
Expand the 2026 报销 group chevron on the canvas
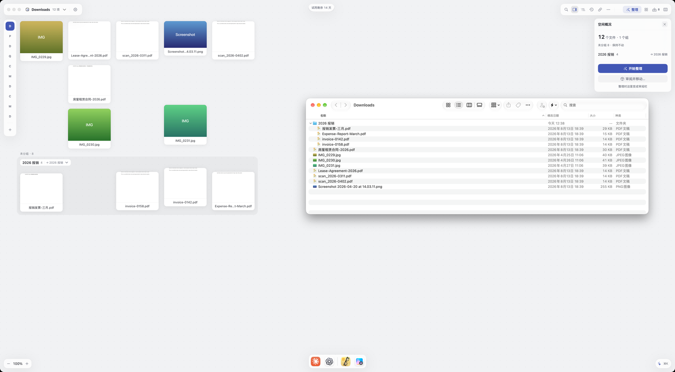(67, 163)
